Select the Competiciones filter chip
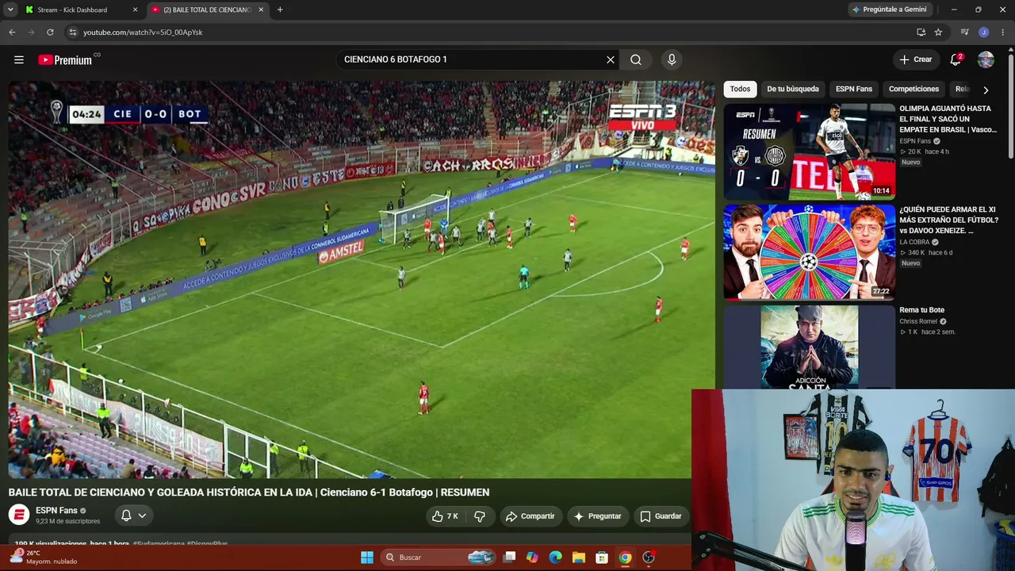Viewport: 1015px width, 571px height. click(913, 89)
